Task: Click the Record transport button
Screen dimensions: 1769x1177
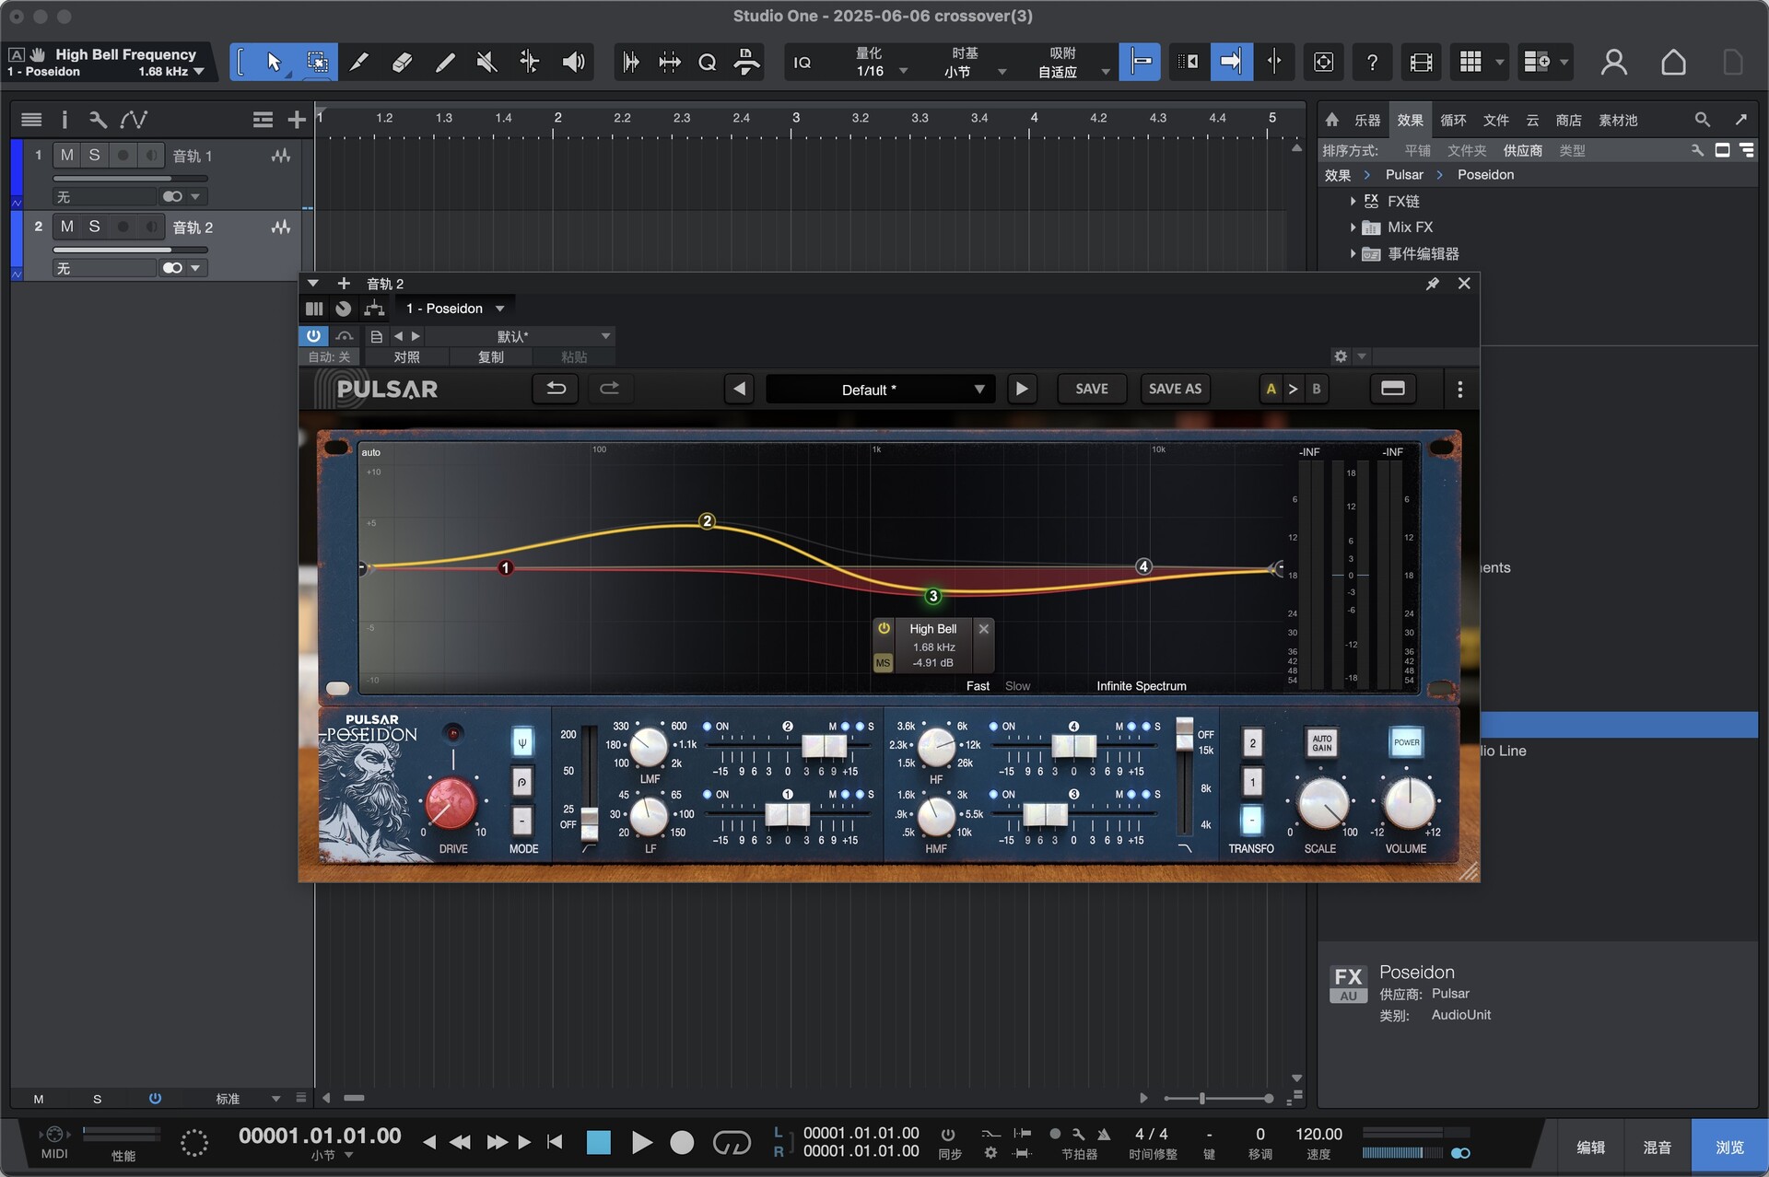Action: pyautogui.click(x=682, y=1143)
